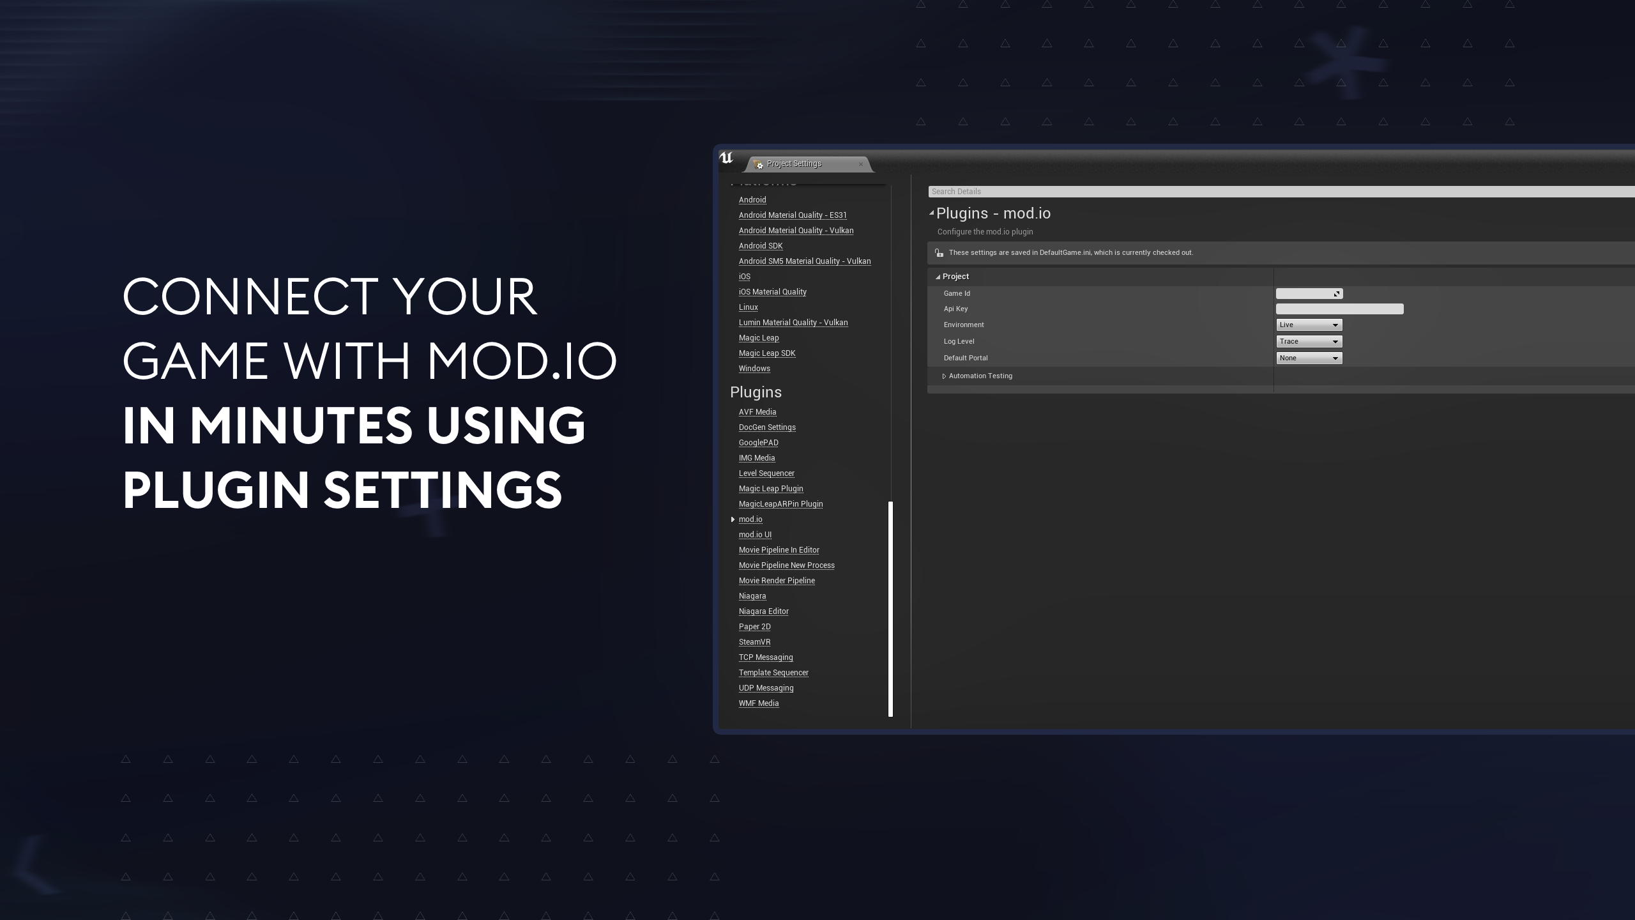Open the Environment dropdown set to Live
Image resolution: width=1635 pixels, height=920 pixels.
(1309, 325)
